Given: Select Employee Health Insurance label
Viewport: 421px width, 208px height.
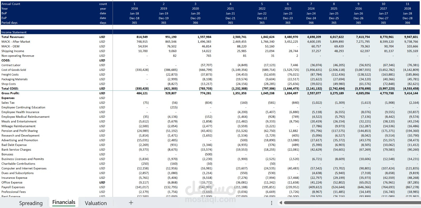Looking at the screenshot, I should click(20, 112).
